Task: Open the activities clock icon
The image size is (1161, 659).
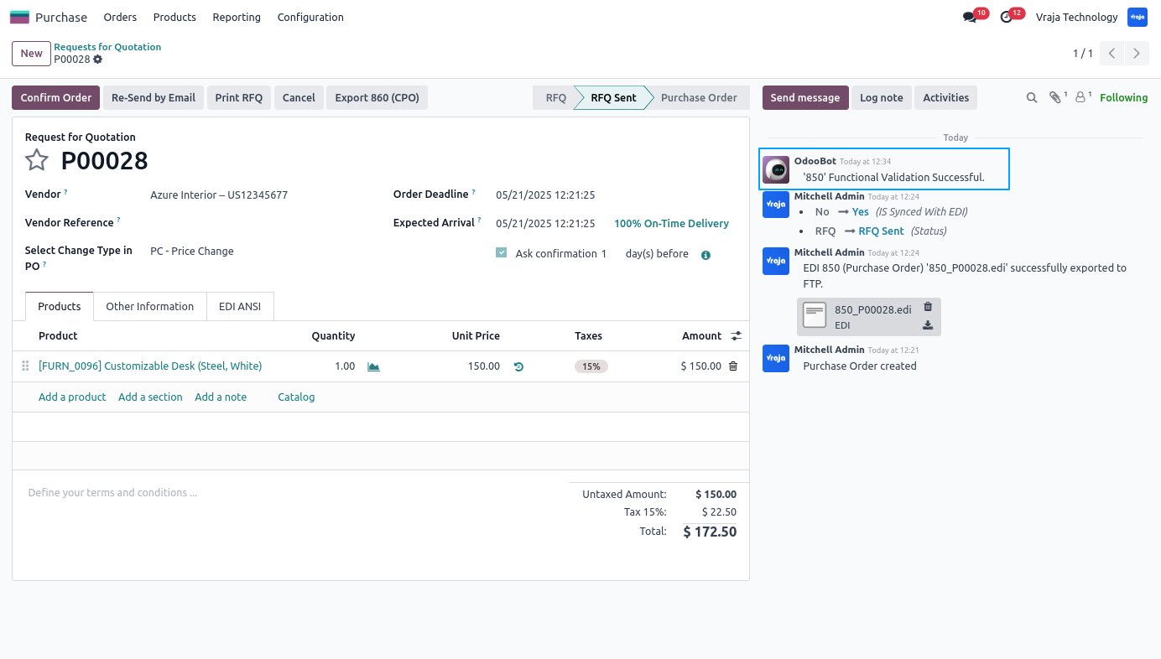Action: click(1007, 18)
